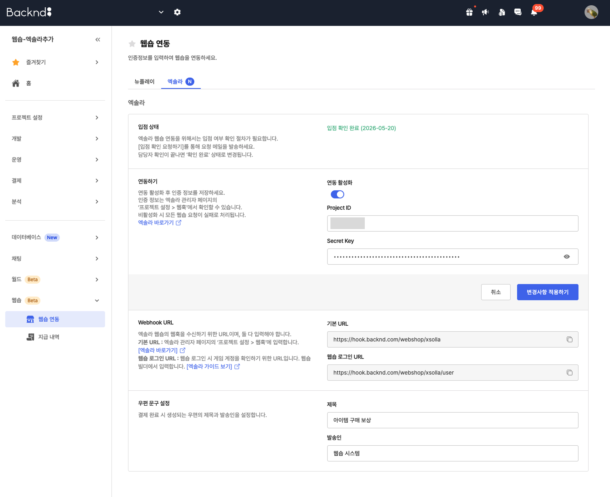610x497 pixels.
Task: Open the megaphone announcements icon
Action: (486, 12)
